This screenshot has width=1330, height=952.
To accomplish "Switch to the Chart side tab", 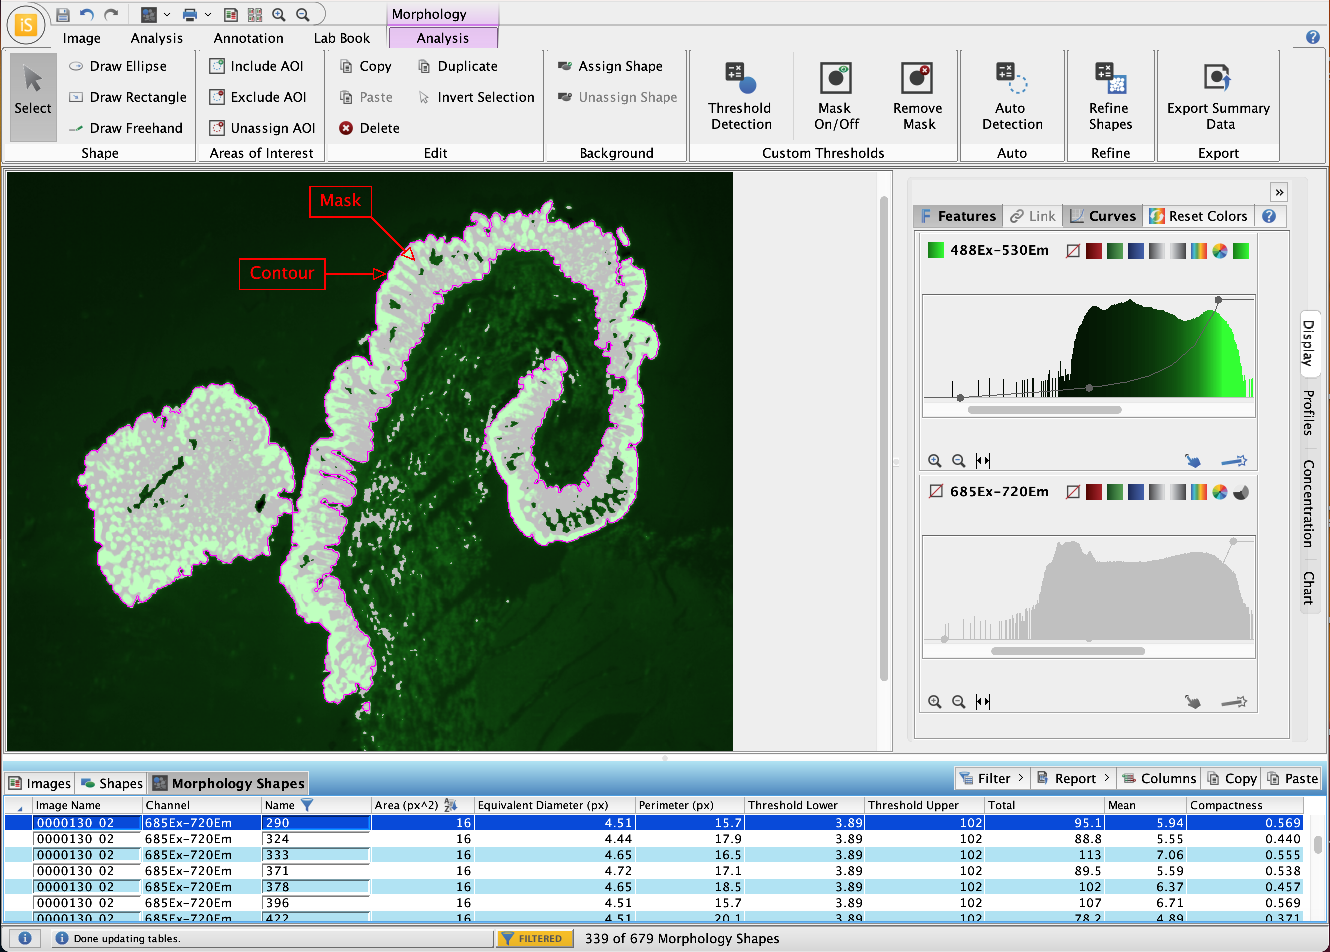I will coord(1309,588).
